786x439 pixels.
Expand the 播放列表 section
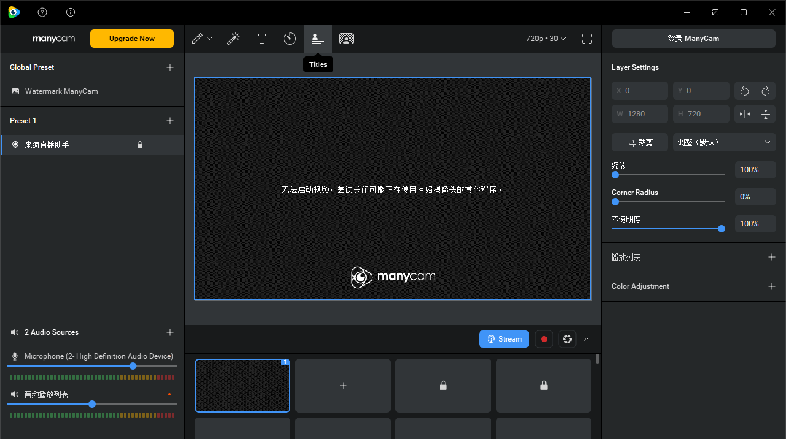pos(772,257)
